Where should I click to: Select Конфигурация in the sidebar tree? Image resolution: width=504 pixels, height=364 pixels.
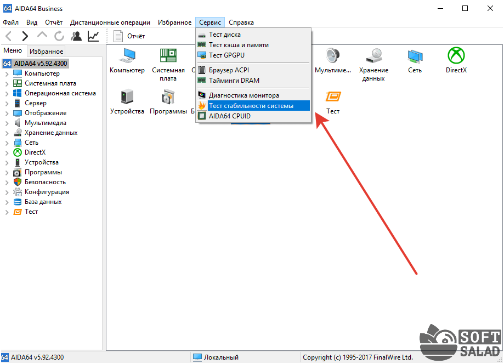(x=47, y=192)
